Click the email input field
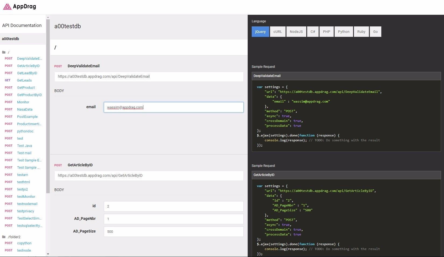 (174, 107)
